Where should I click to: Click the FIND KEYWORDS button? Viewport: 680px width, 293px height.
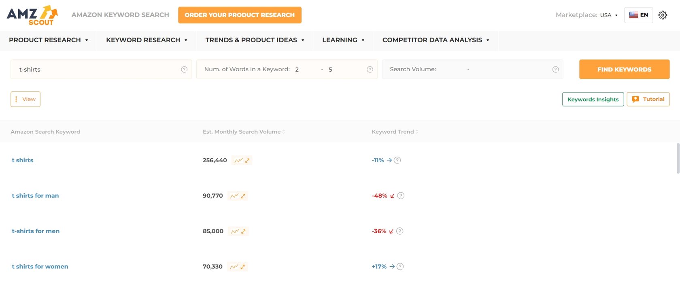tap(624, 69)
